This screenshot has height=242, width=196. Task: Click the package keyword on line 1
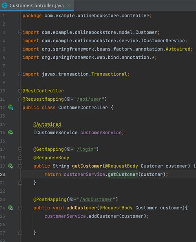(32, 16)
